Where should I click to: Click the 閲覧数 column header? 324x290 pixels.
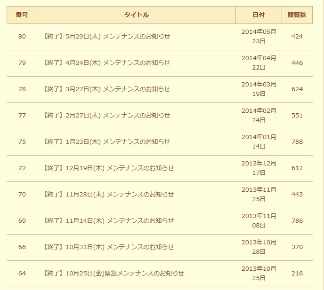point(297,15)
